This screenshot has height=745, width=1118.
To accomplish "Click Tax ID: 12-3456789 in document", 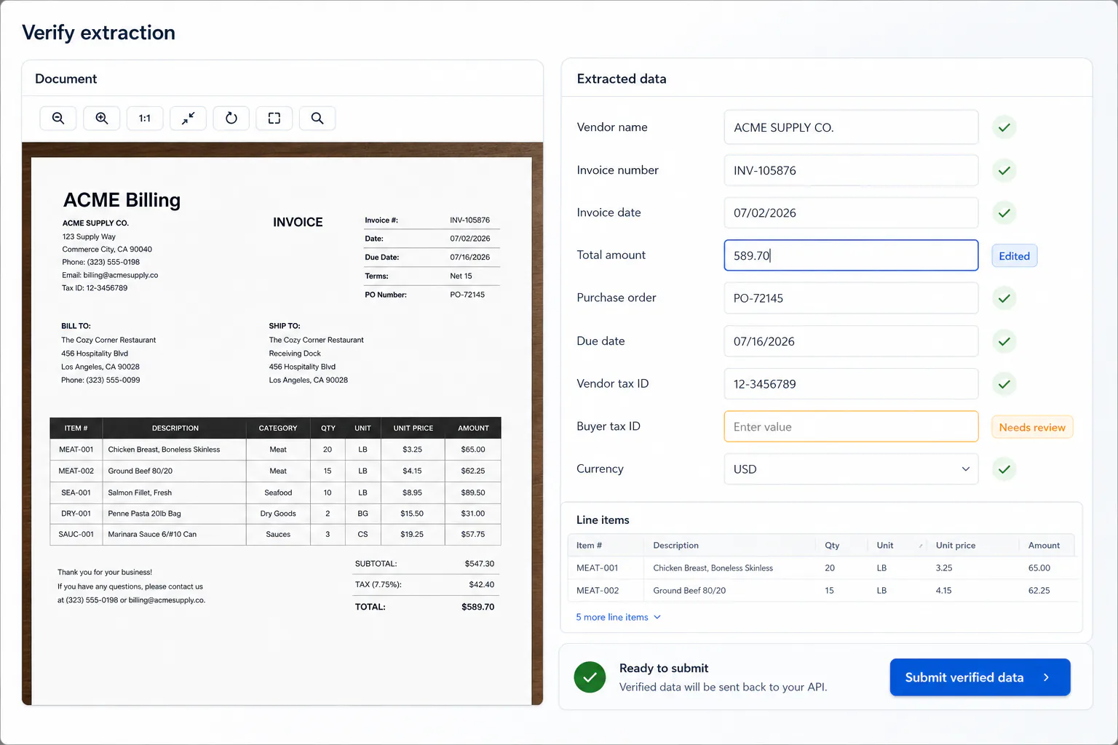I will (95, 288).
